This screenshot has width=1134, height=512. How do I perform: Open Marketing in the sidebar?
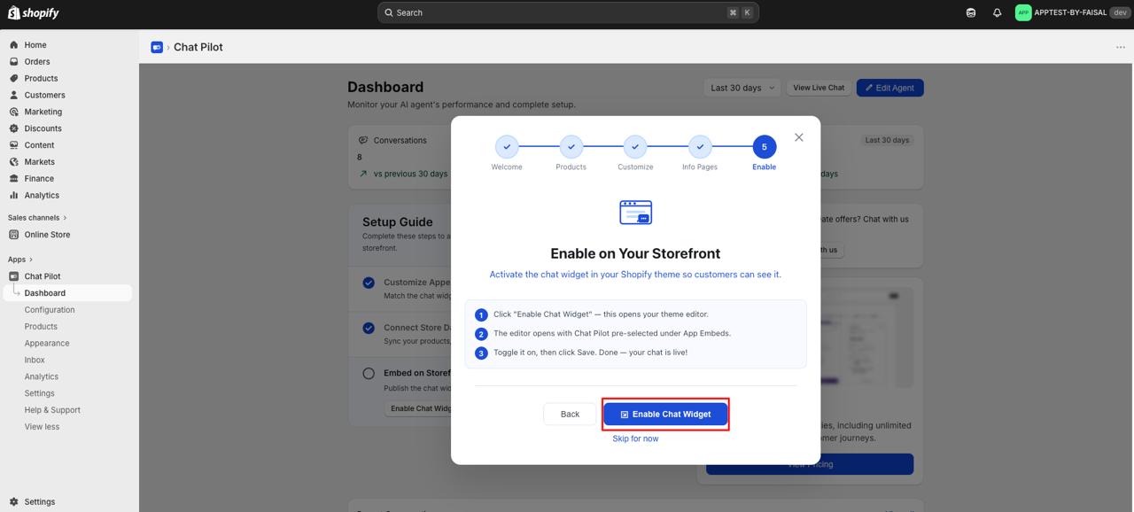click(43, 112)
